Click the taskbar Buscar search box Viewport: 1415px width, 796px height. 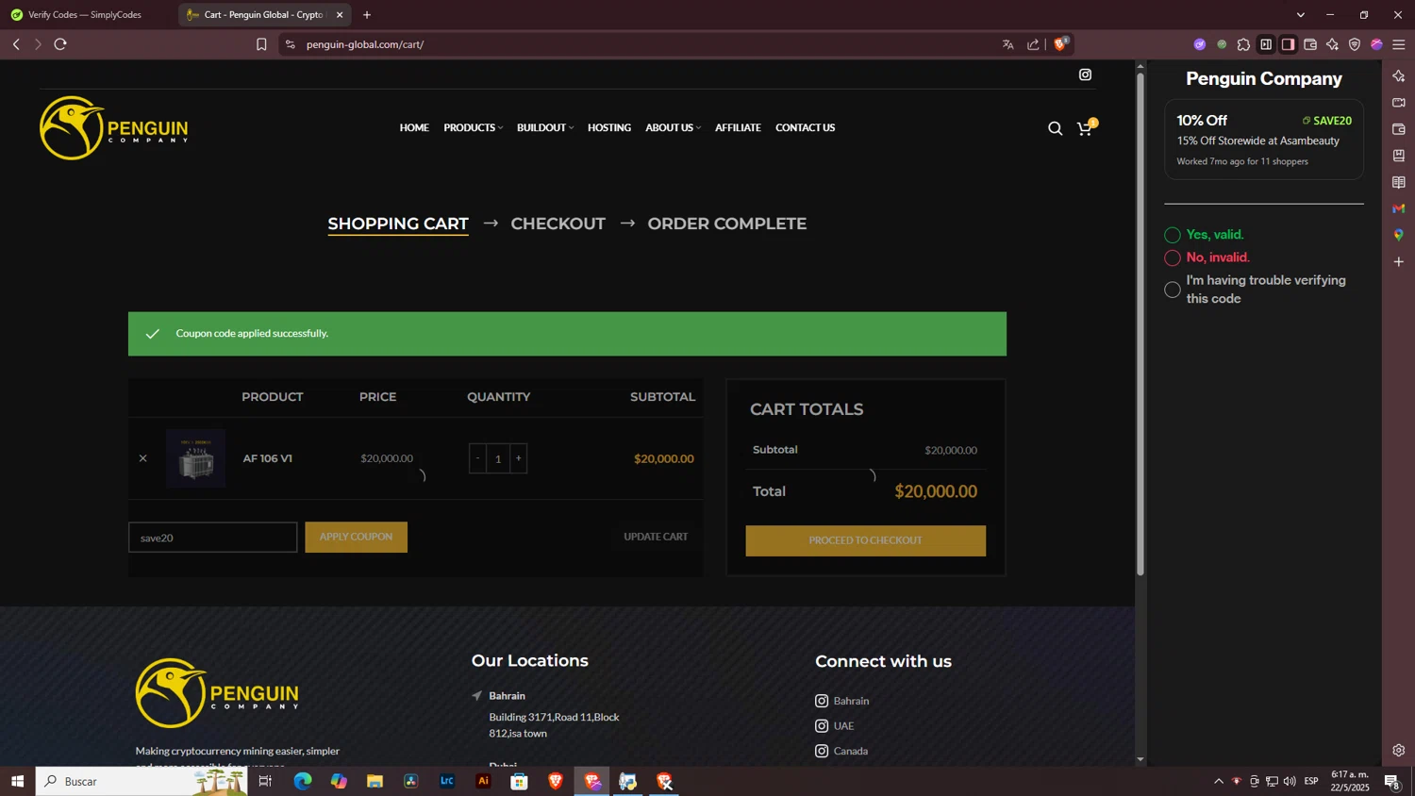click(x=141, y=781)
